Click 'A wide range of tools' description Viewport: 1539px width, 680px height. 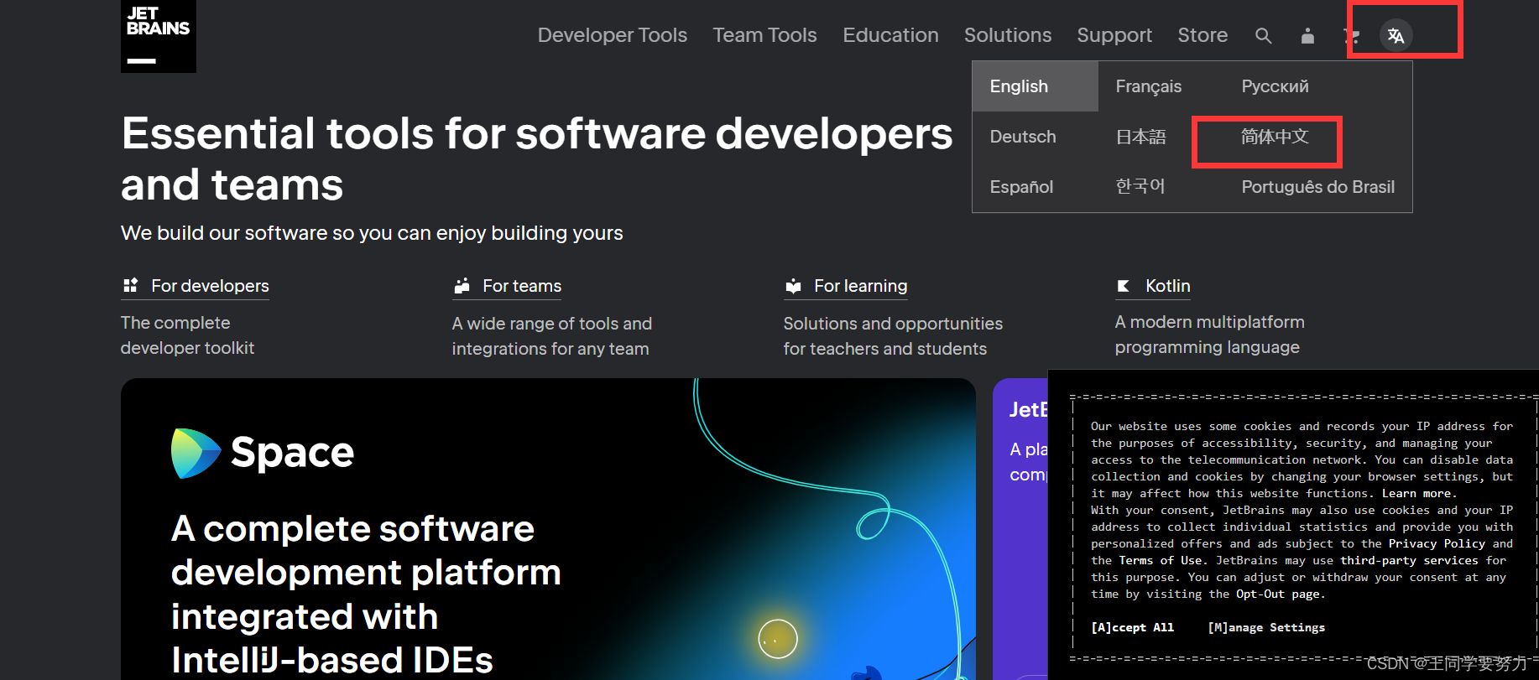551,336
